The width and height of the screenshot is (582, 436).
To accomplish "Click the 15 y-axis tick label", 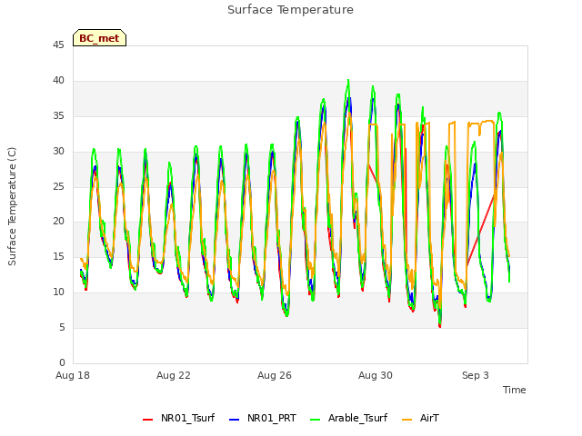I will tap(58, 256).
